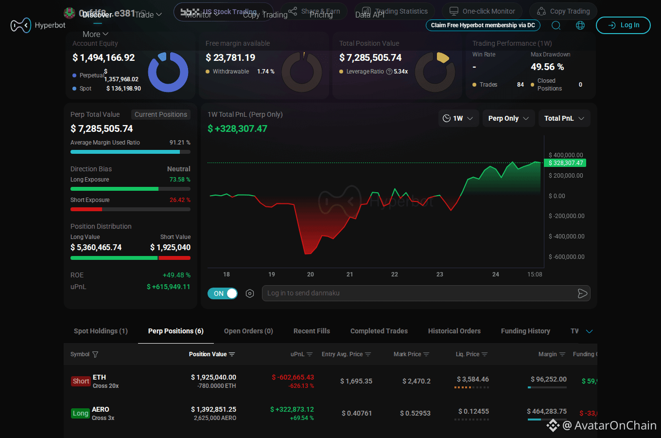Sort by Liq. Price column
Screen dimensions: 661x438
tap(485, 354)
